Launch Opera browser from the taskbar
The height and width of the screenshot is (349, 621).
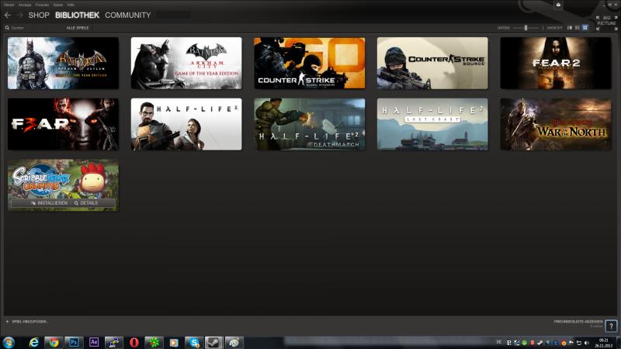tap(134, 342)
